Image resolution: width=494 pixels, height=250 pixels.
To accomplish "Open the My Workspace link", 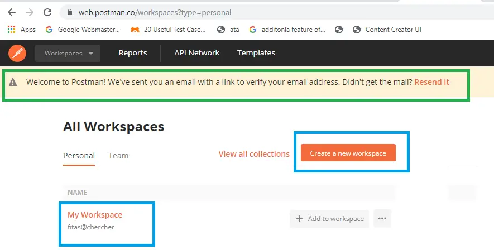I will pos(95,215).
